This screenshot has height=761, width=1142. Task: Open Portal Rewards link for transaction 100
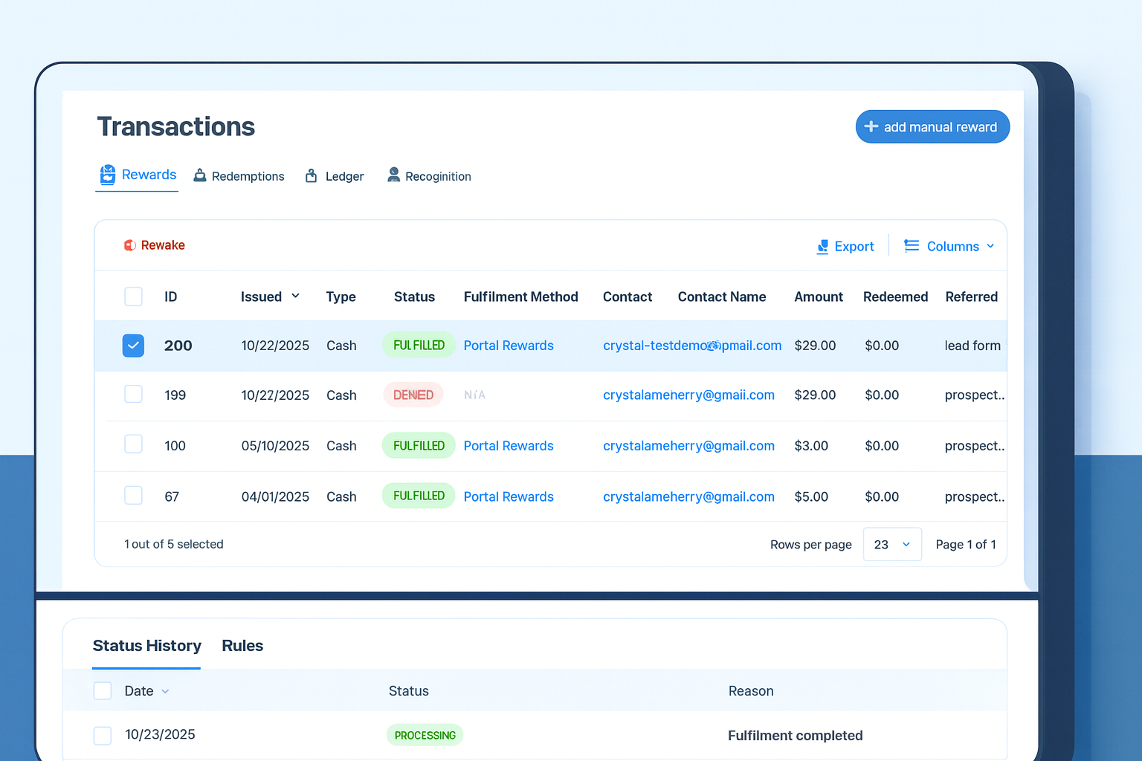(509, 446)
